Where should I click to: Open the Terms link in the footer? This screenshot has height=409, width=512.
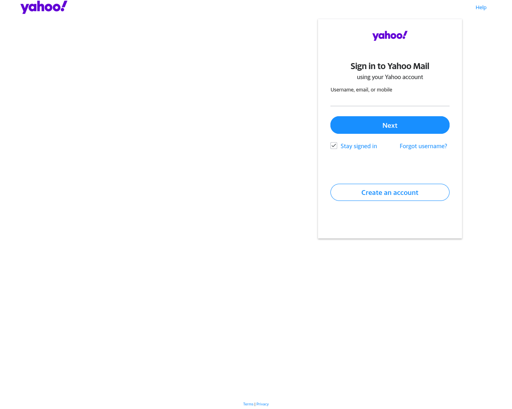248,404
